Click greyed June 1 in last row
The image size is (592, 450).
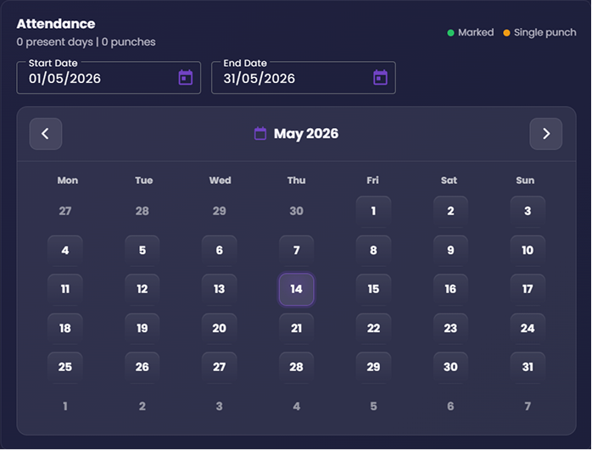65,407
